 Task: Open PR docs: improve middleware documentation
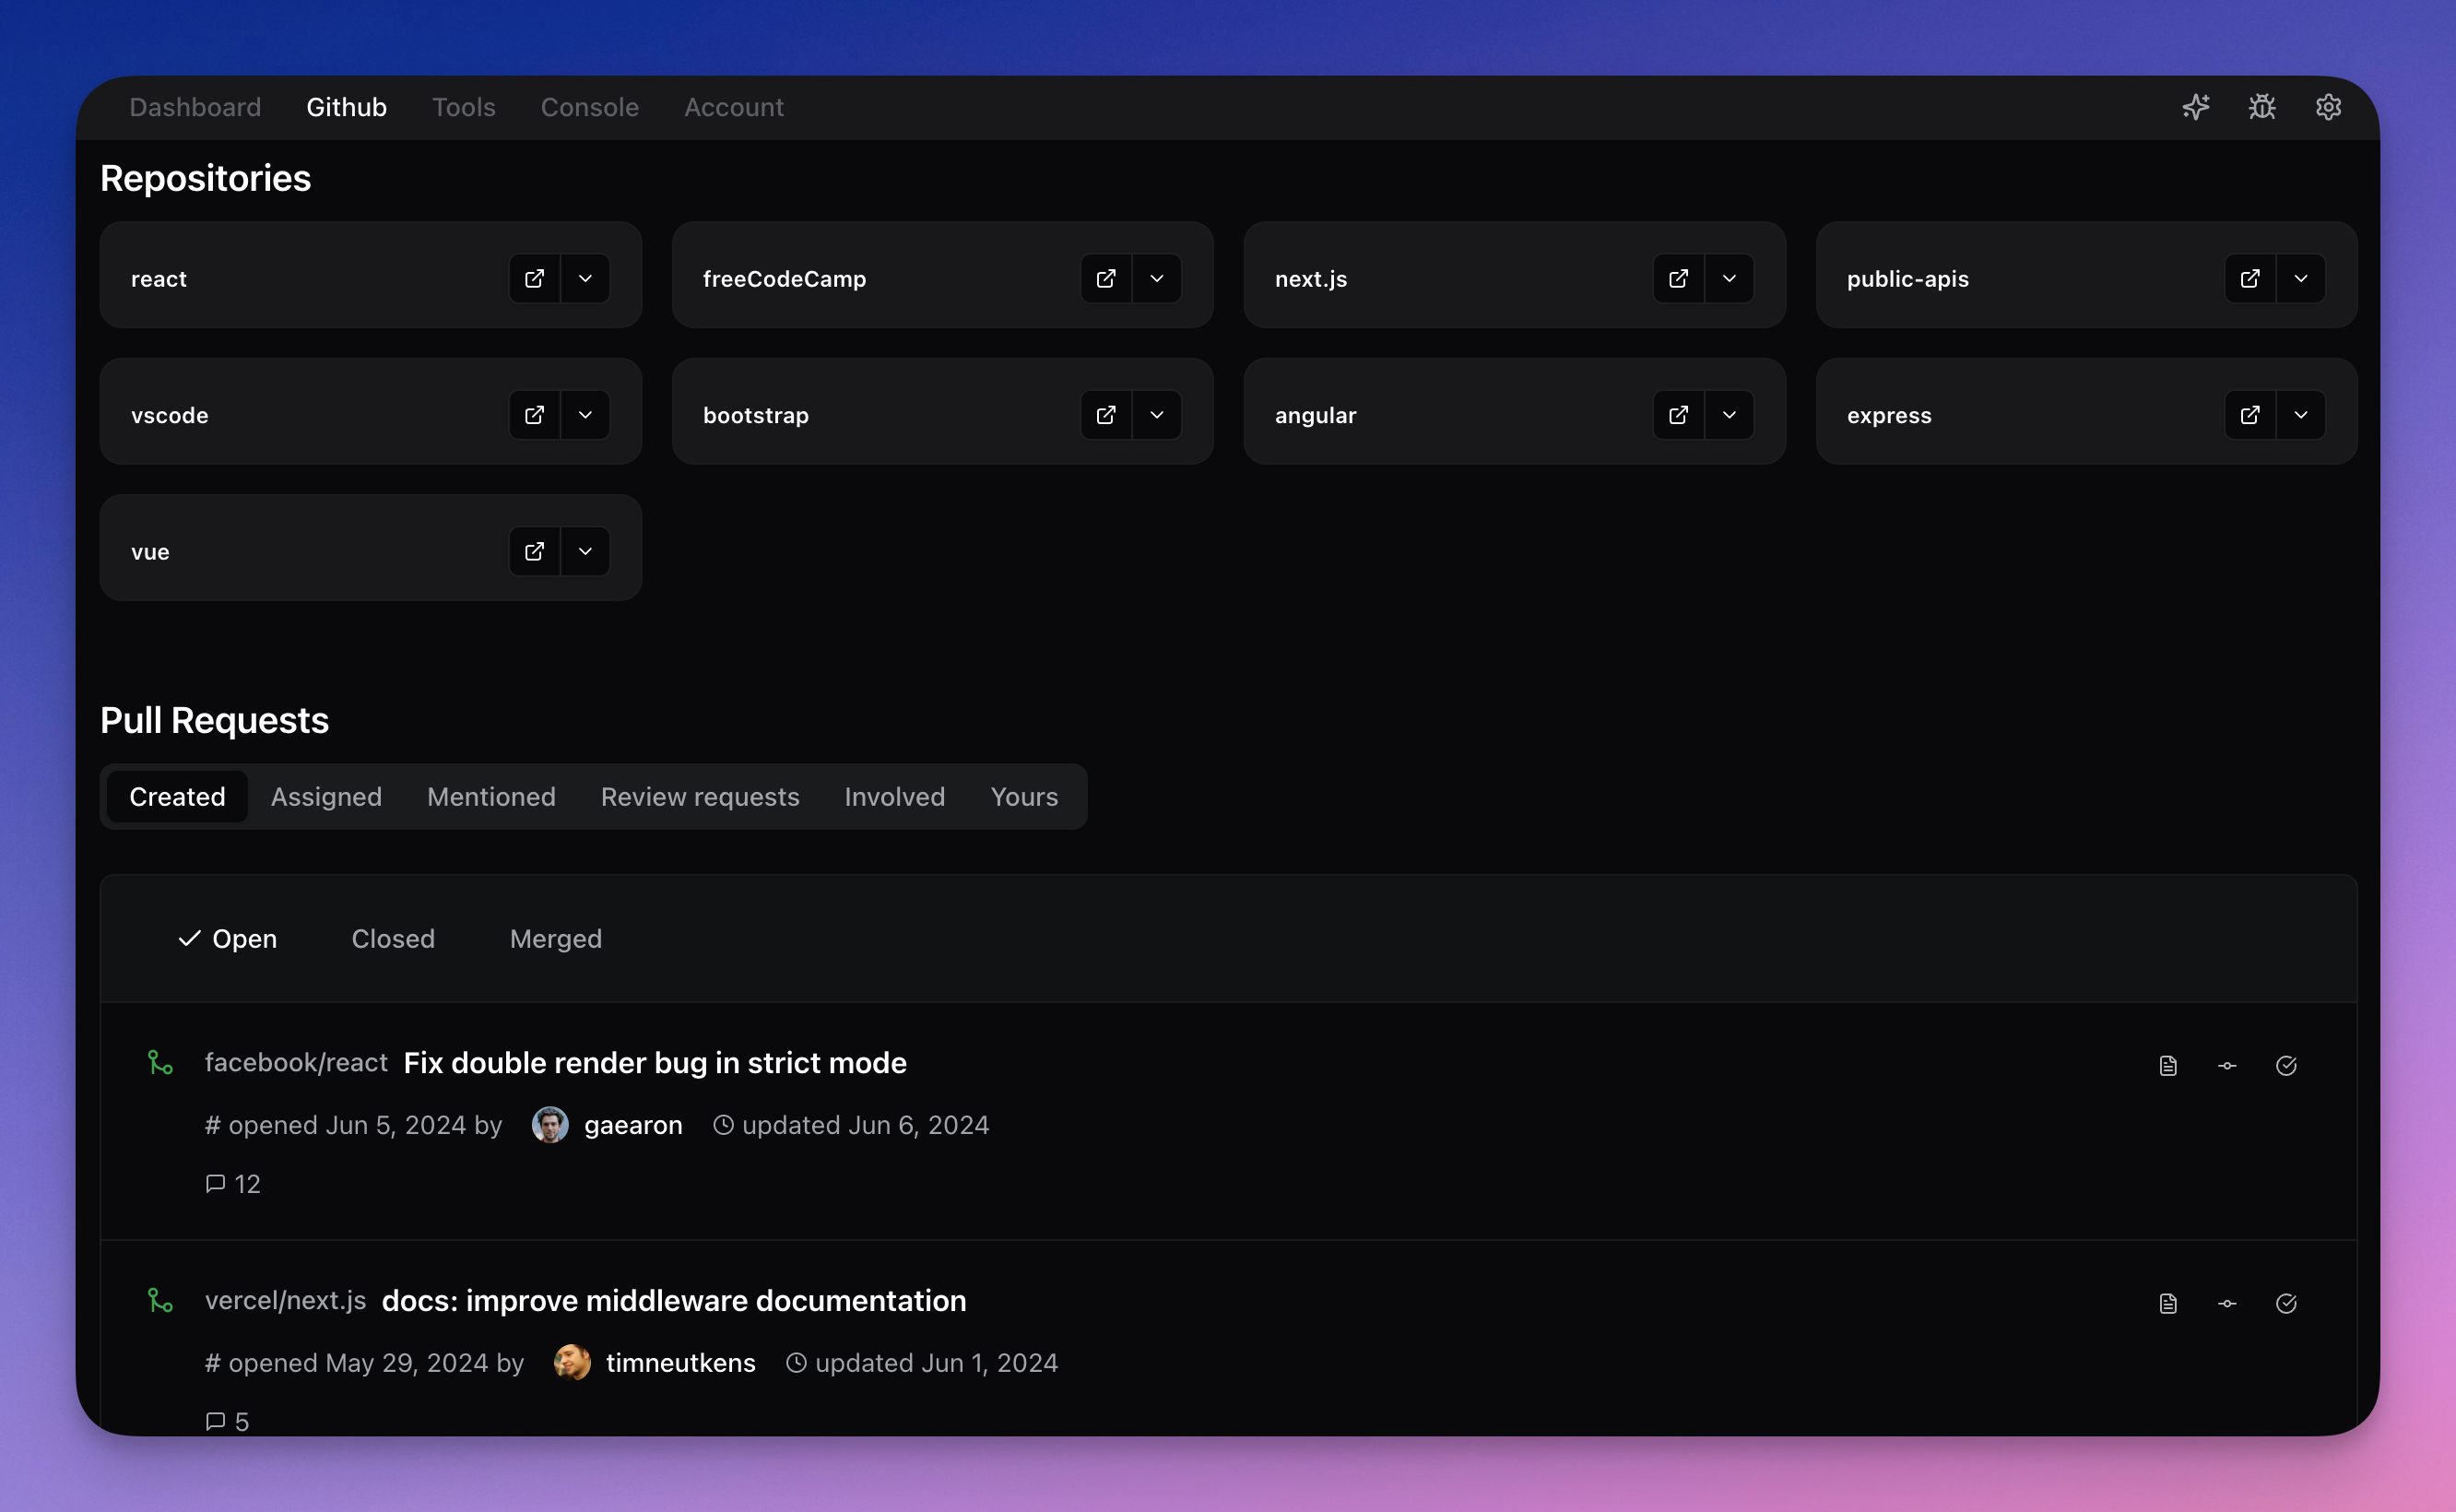[674, 1301]
